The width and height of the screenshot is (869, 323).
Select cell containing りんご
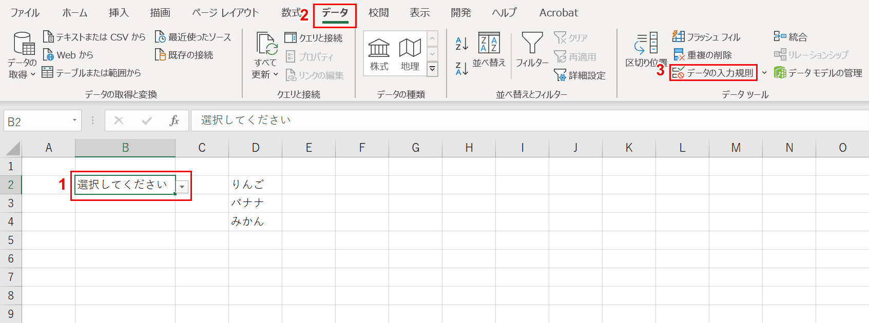point(255,185)
